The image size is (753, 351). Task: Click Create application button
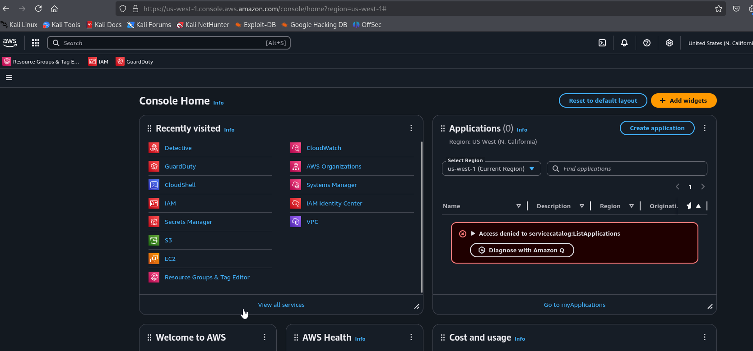point(657,128)
